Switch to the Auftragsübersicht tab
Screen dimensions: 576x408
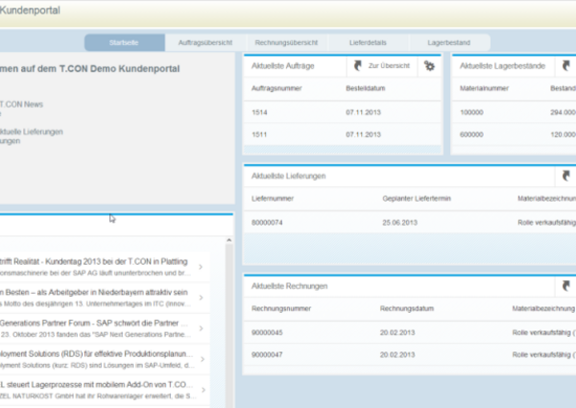point(205,42)
